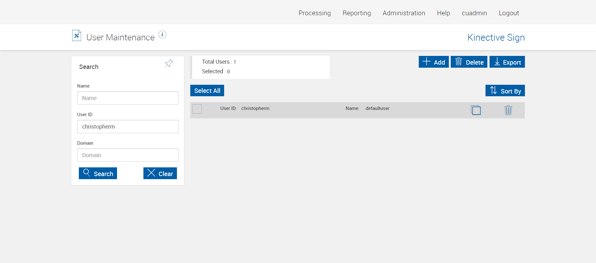Viewport: 596px width, 263px height.
Task: Select the christopherm row checkbox
Action: point(197,109)
